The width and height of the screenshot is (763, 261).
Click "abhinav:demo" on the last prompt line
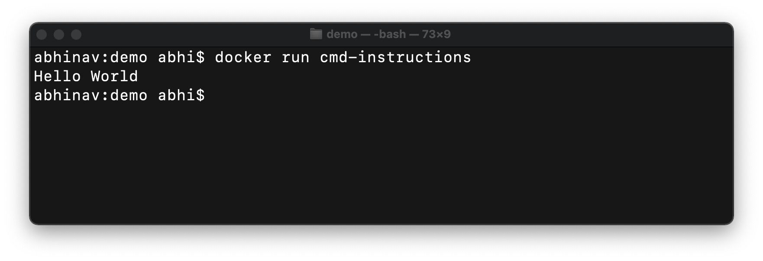pos(91,95)
